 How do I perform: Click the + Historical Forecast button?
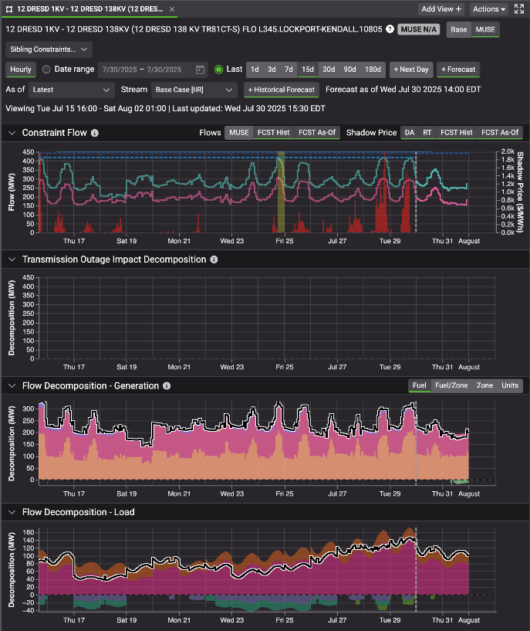(282, 90)
